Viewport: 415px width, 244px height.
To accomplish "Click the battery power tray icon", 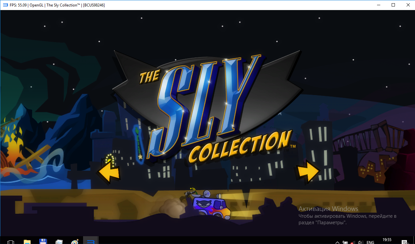I will pyautogui.click(x=345, y=242).
